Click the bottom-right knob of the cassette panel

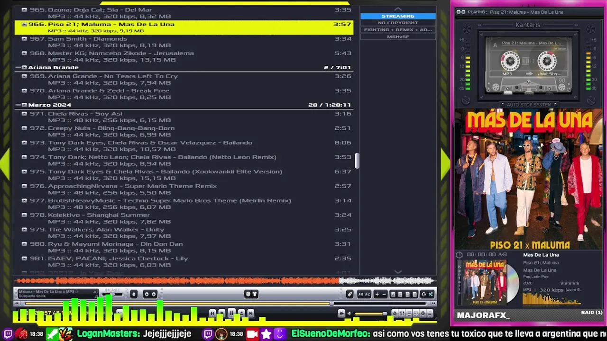pos(591,100)
